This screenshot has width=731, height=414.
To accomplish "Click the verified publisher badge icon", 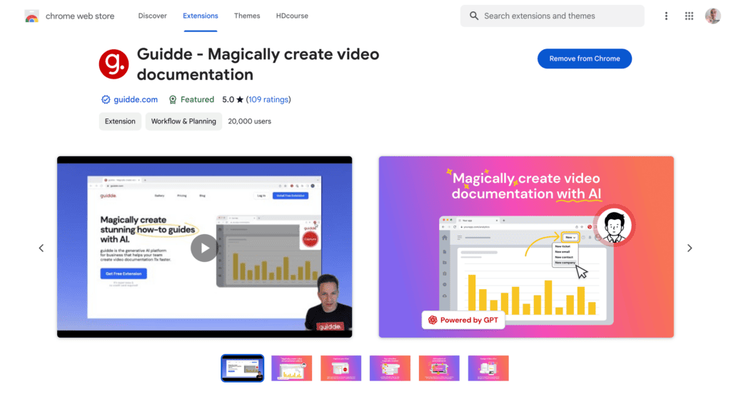I will coord(106,99).
